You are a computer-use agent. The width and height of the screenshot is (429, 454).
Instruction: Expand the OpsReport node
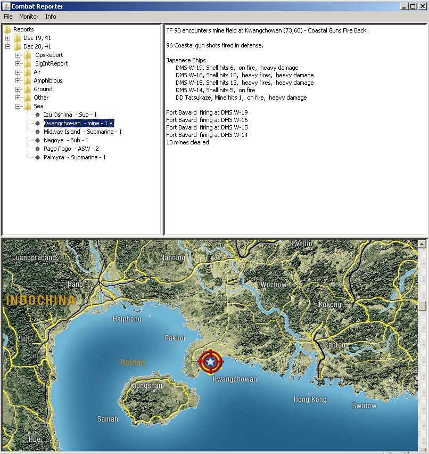point(18,55)
